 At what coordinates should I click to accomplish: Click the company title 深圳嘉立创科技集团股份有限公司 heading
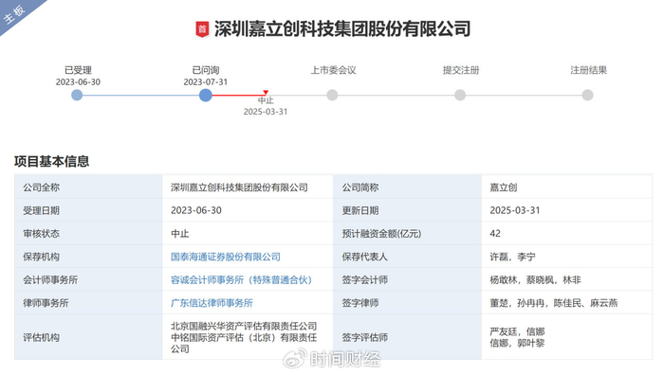pyautogui.click(x=341, y=29)
